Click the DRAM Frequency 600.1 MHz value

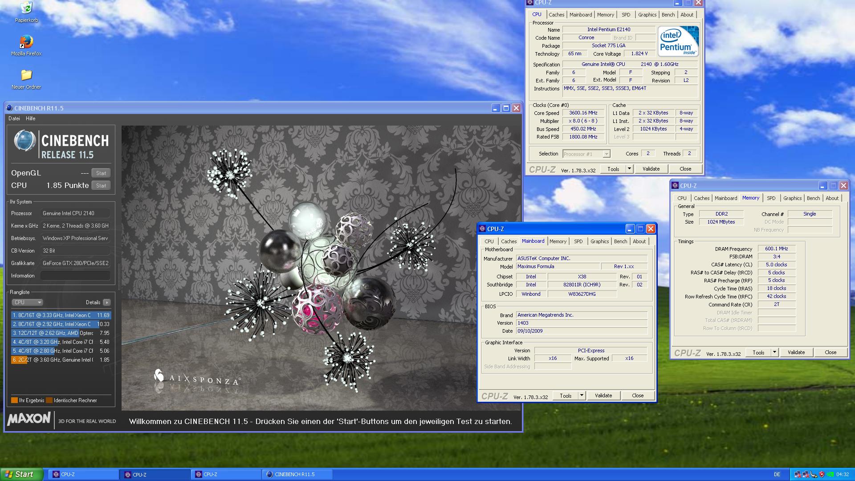click(776, 249)
